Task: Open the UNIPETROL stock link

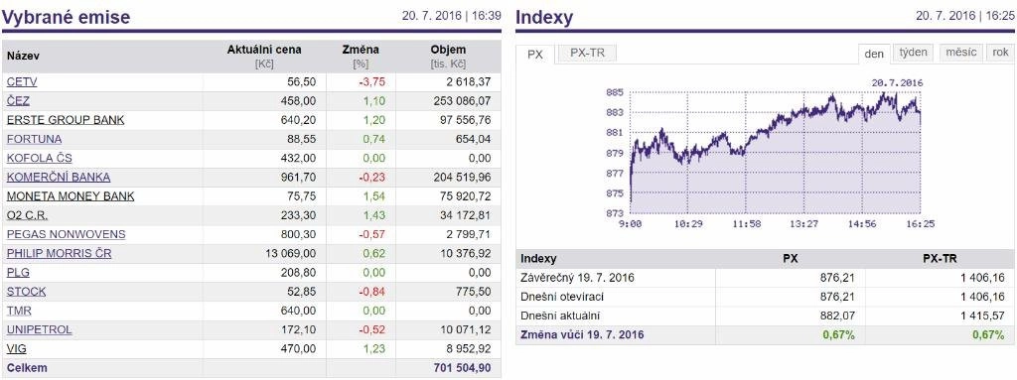Action: point(40,329)
